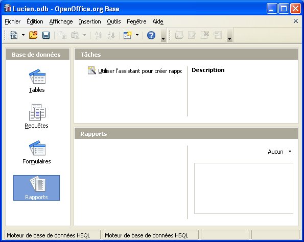This screenshot has height=242, width=304.
Task: Open the Insertion menu
Action: 90,21
